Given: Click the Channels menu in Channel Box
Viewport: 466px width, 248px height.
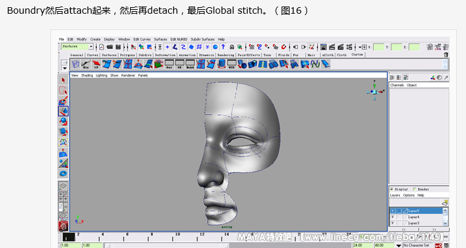Looking at the screenshot, I should pyautogui.click(x=397, y=85).
